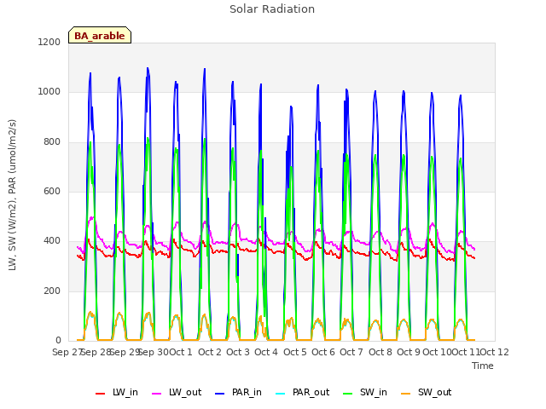The height and width of the screenshot is (409, 546).
Task: Click the LW_out legend entry
Action: click(177, 393)
